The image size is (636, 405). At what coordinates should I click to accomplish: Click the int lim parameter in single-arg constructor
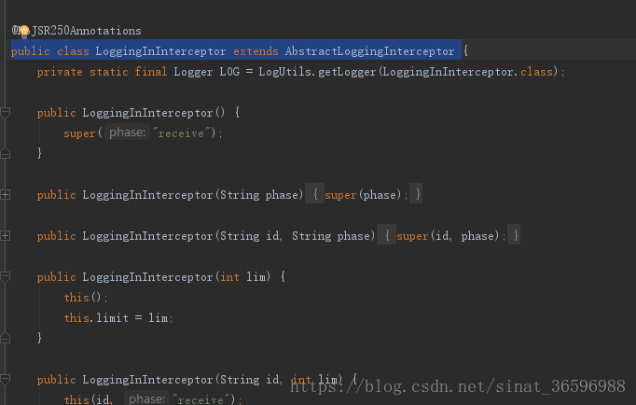click(x=243, y=277)
